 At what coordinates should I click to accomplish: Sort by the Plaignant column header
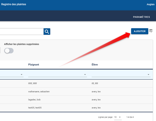coord(34,64)
